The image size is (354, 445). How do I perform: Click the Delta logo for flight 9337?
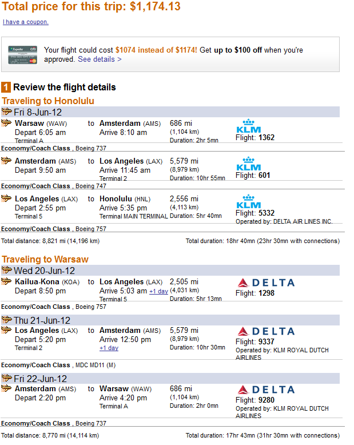266,331
